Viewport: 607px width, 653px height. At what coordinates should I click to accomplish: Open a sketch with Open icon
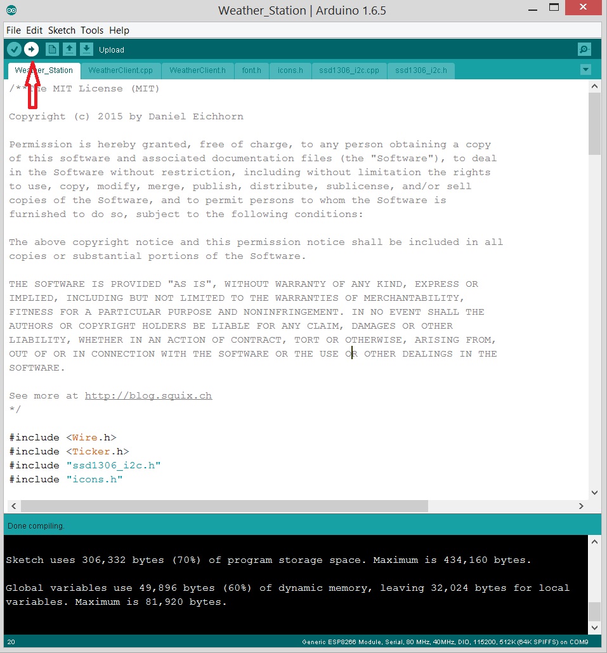coord(69,49)
